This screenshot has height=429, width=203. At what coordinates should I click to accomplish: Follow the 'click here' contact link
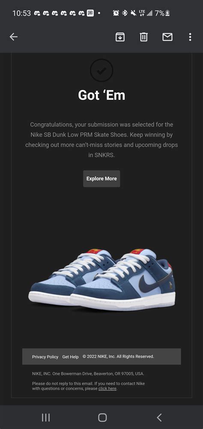tap(107, 389)
